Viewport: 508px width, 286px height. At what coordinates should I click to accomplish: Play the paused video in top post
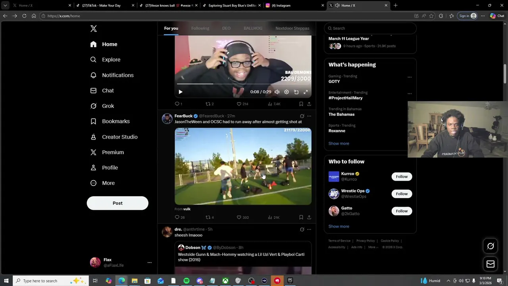click(x=180, y=92)
